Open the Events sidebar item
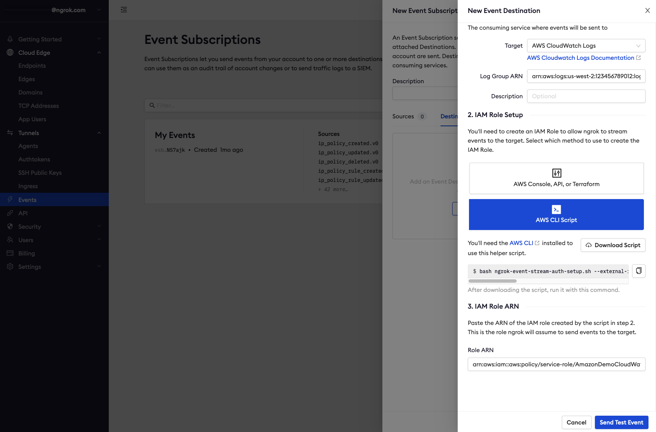 click(x=54, y=199)
